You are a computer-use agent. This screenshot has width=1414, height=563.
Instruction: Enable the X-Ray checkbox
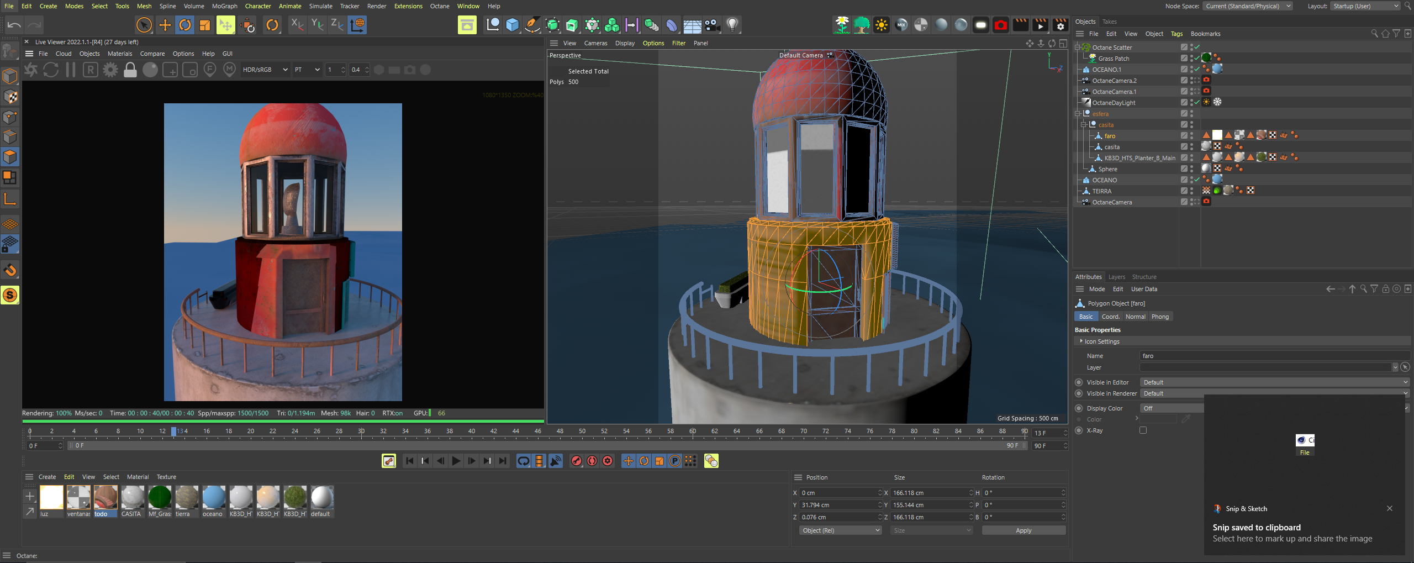tap(1143, 430)
